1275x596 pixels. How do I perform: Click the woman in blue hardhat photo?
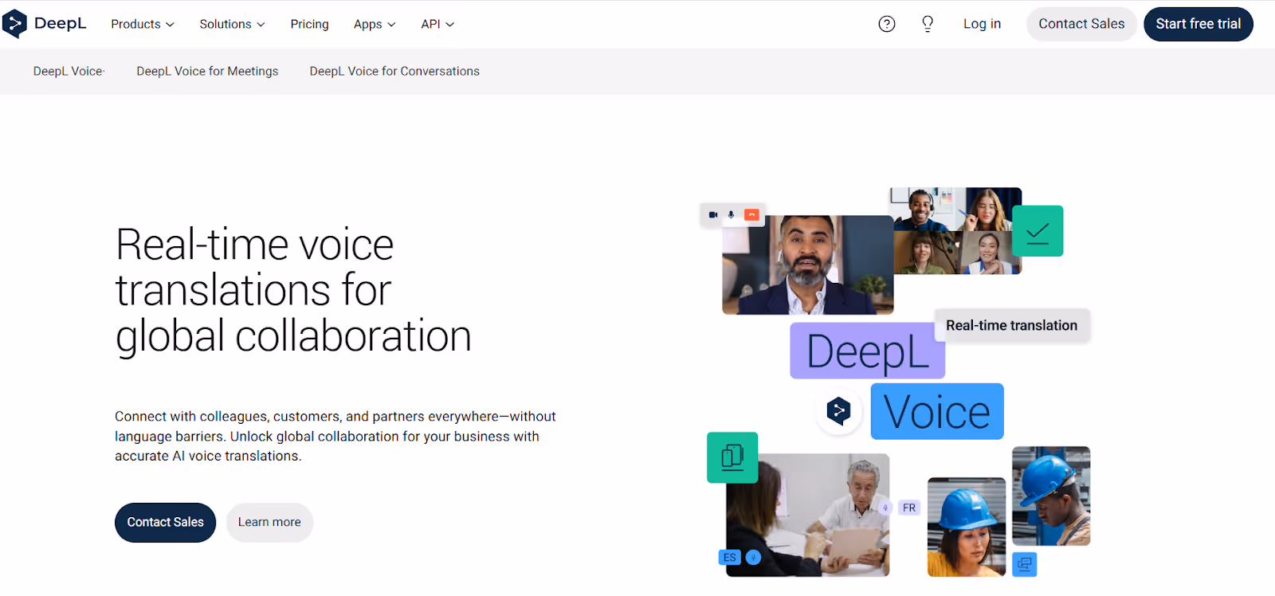pyautogui.click(x=967, y=527)
